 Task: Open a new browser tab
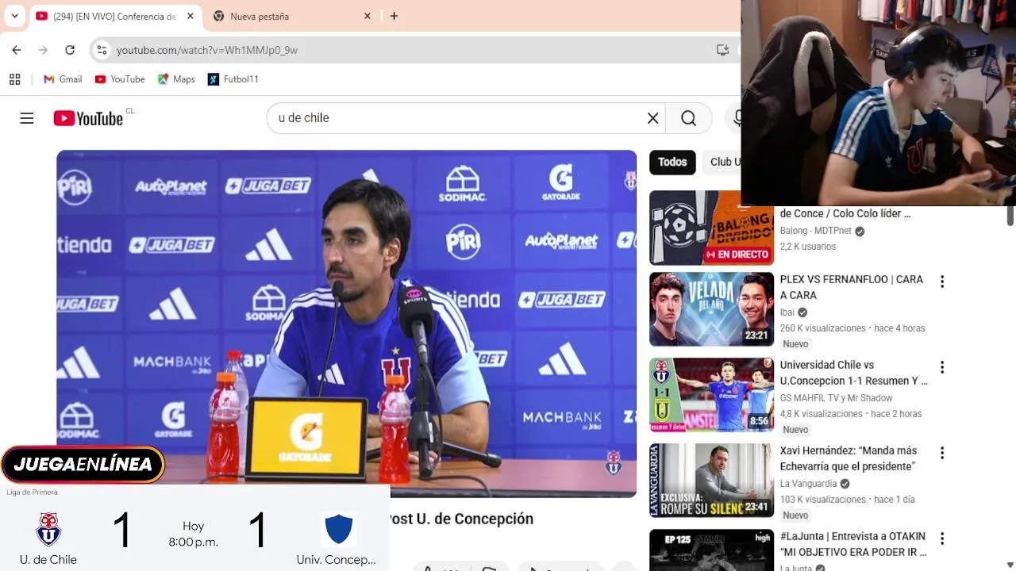[394, 16]
